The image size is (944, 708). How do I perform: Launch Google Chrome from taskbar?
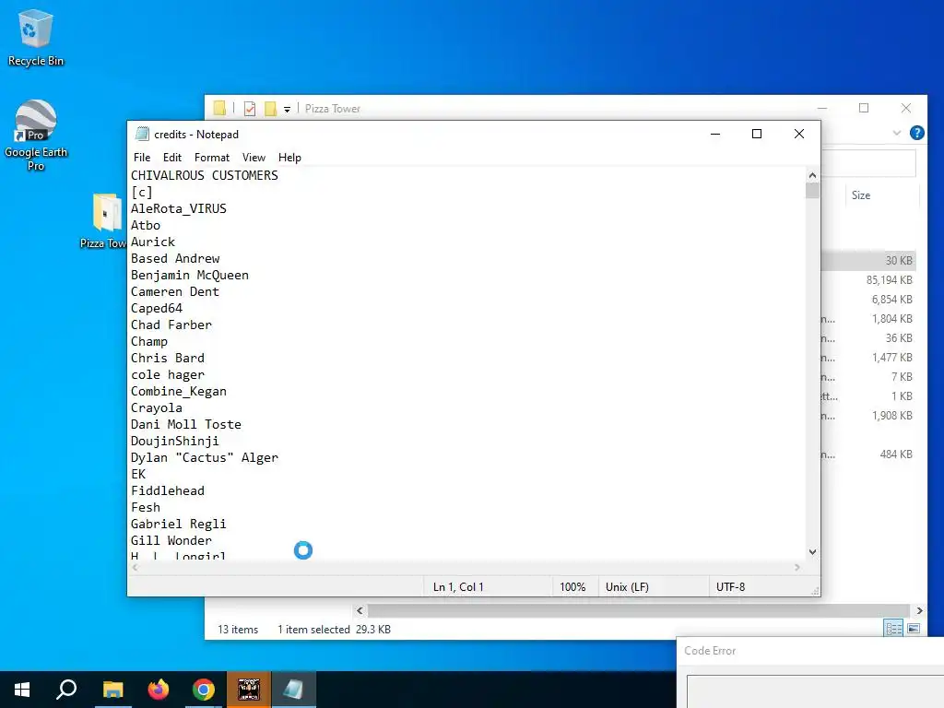point(204,690)
